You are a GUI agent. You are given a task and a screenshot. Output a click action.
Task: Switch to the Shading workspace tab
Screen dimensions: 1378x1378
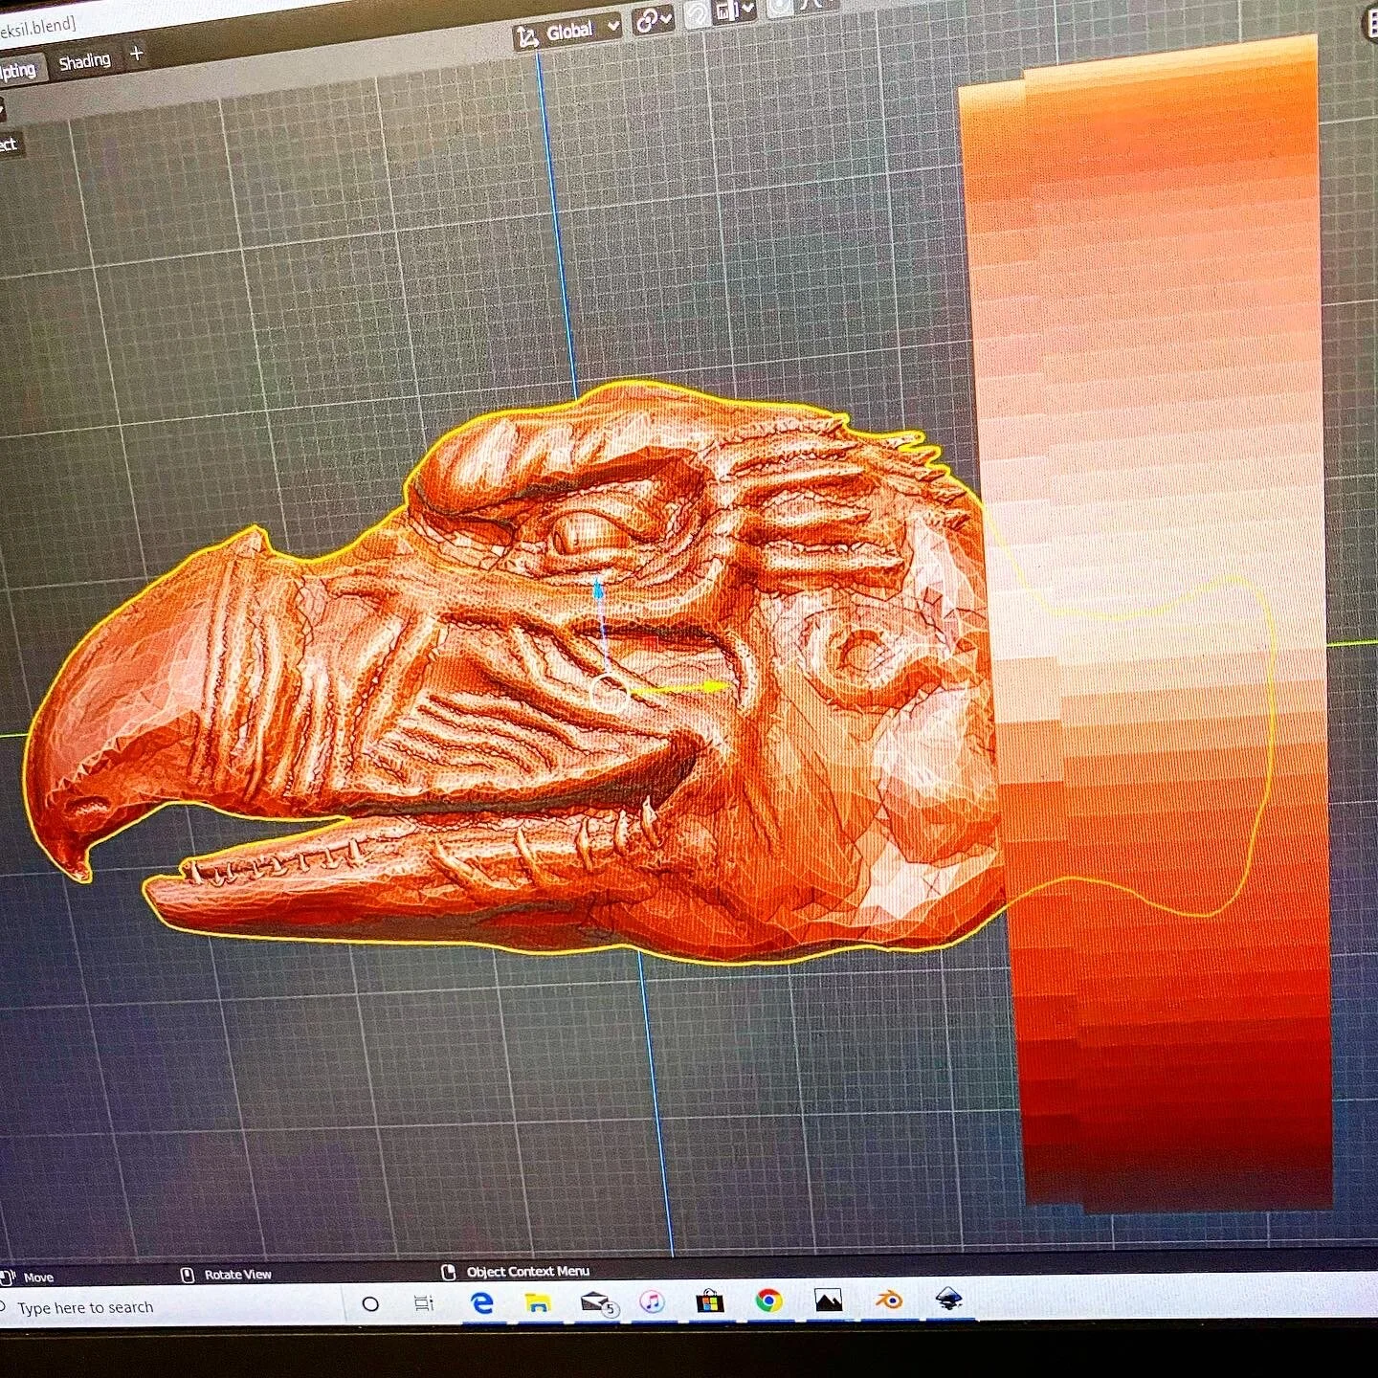click(84, 61)
